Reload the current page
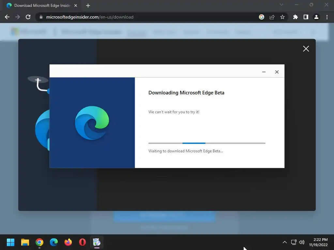This screenshot has width=334, height=250. tap(28, 17)
